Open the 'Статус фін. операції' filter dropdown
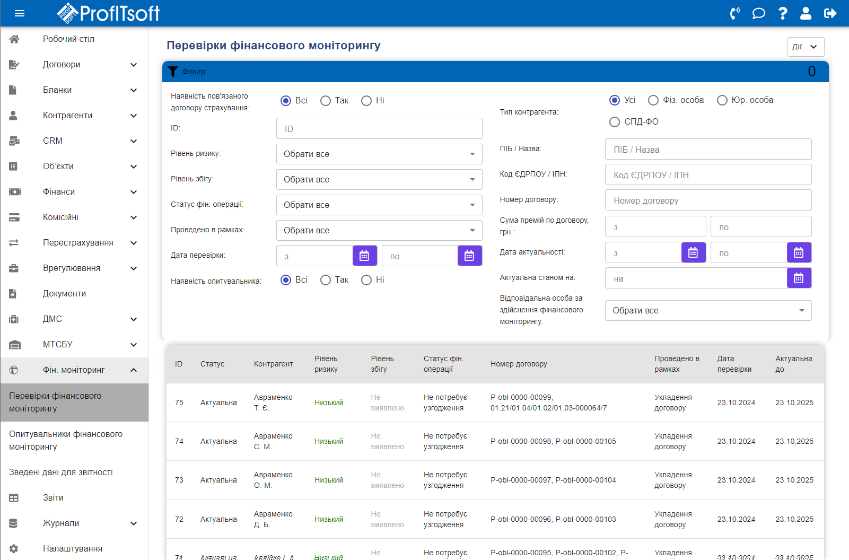 pos(379,205)
